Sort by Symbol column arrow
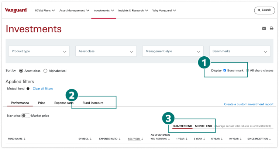 [91, 139]
